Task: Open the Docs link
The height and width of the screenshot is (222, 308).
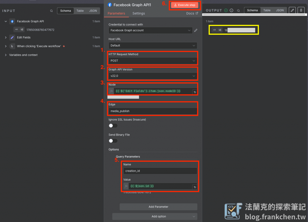Action: pos(192,13)
